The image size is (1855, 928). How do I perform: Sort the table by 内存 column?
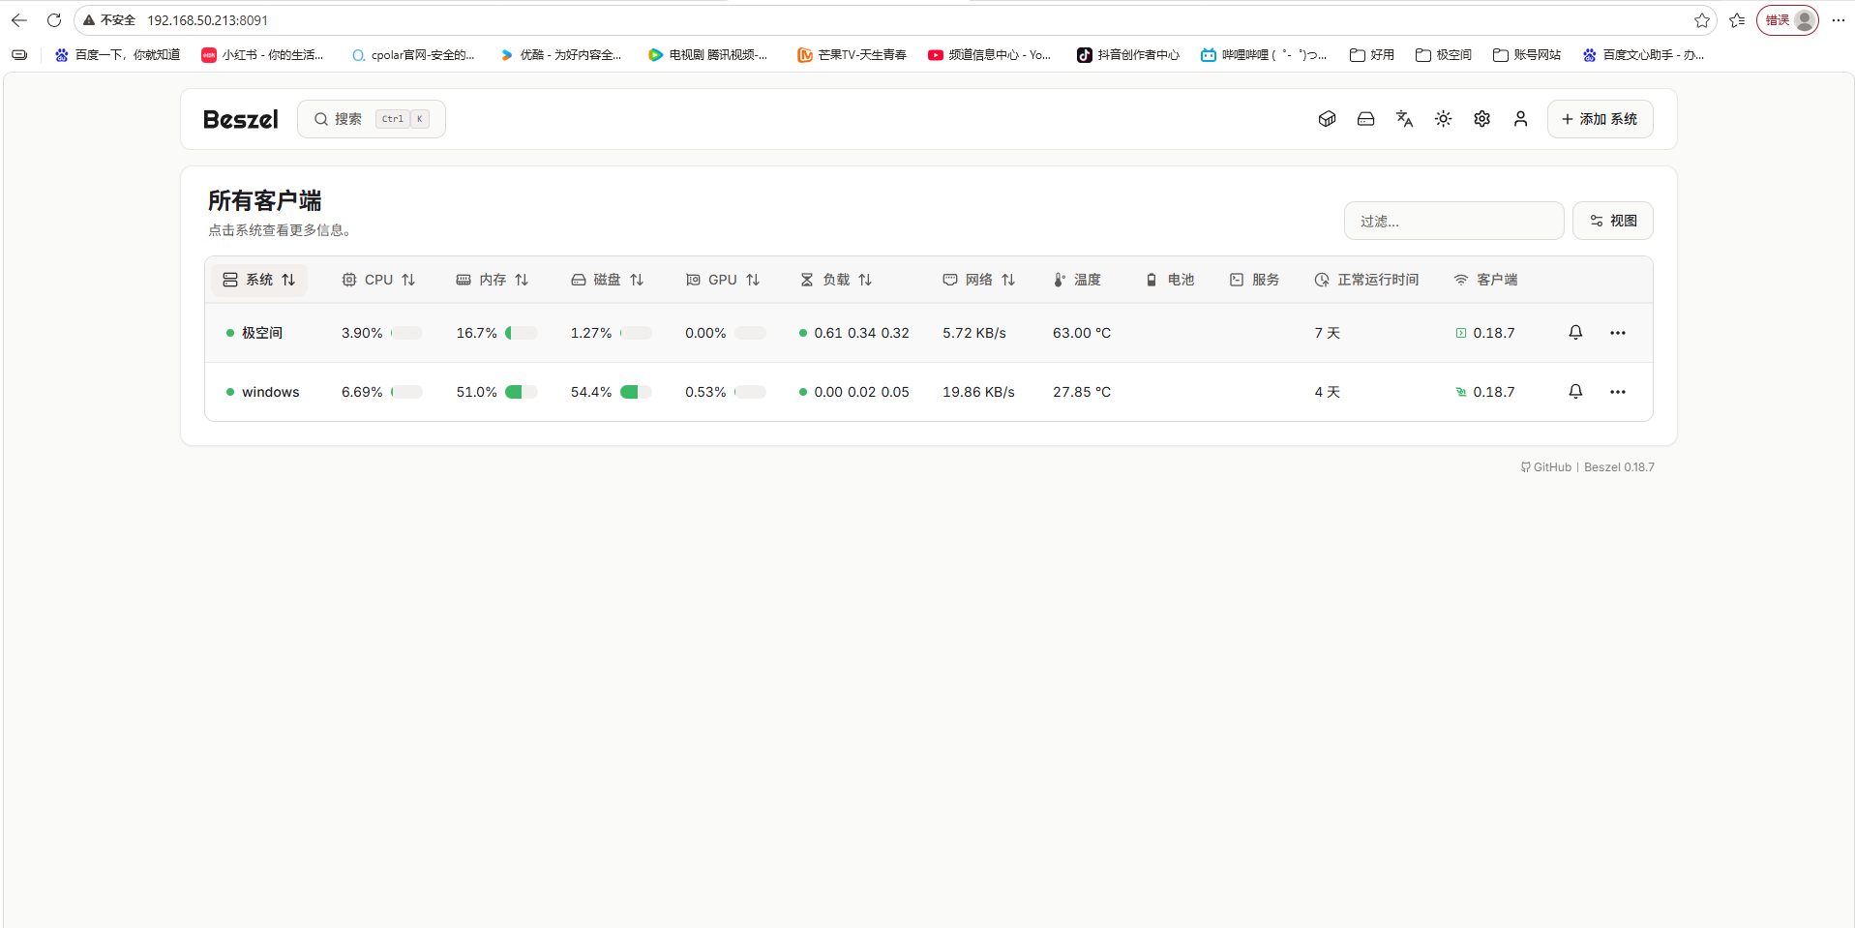coord(493,280)
